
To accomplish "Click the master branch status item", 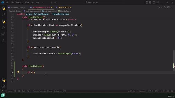I will click(x=9, y=91).
